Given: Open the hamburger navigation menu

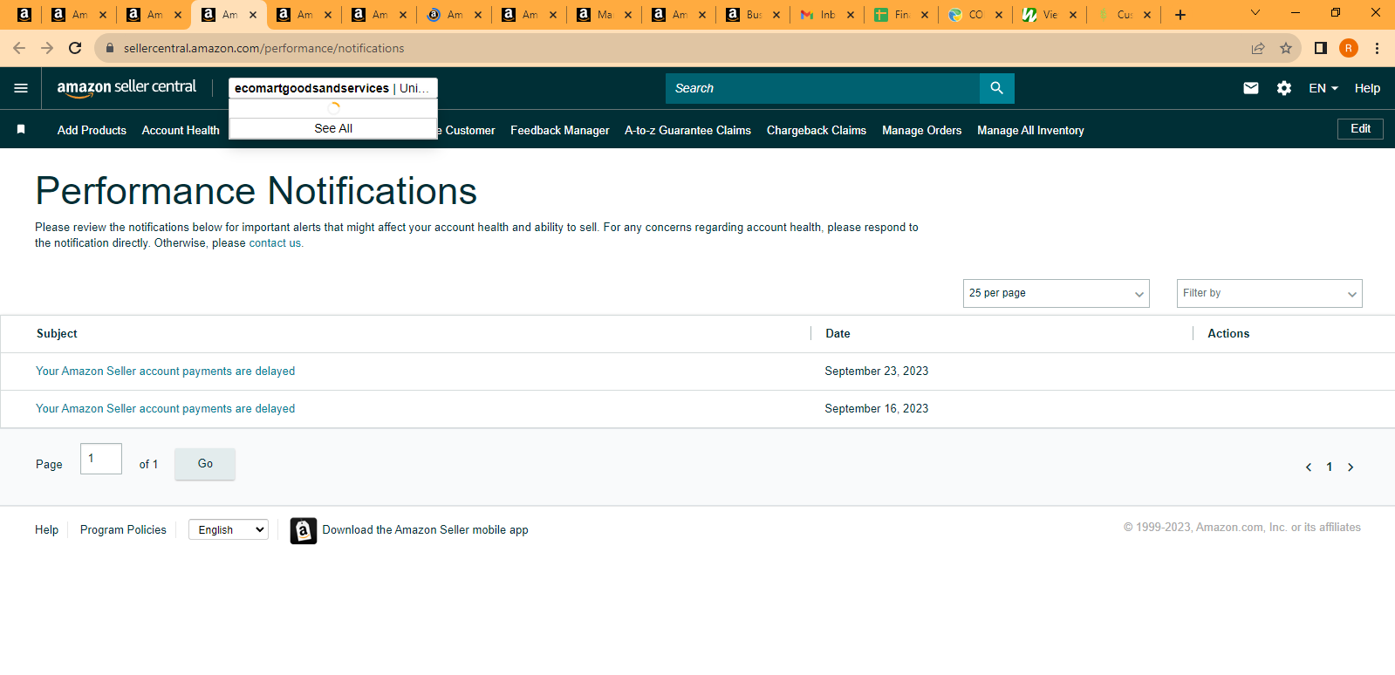Looking at the screenshot, I should pos(21,88).
